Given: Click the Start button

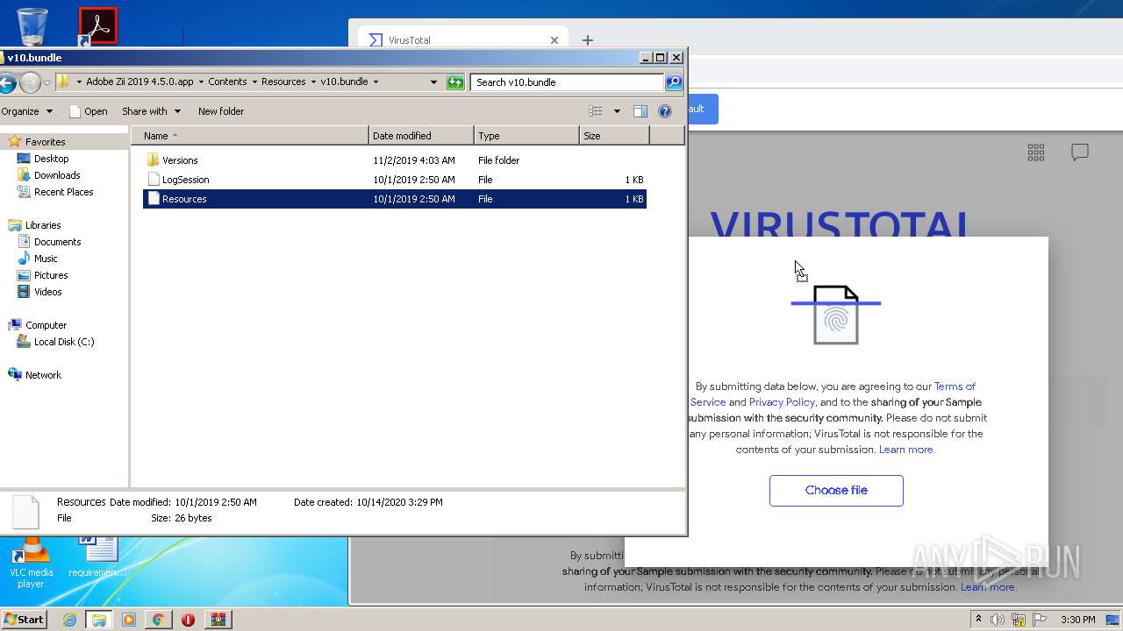Looking at the screenshot, I should point(24,620).
